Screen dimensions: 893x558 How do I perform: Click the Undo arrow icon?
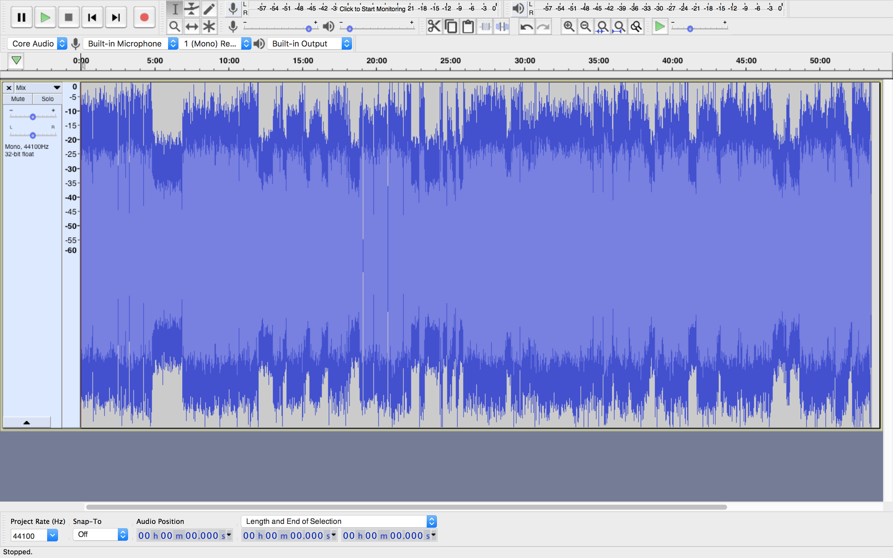526,27
